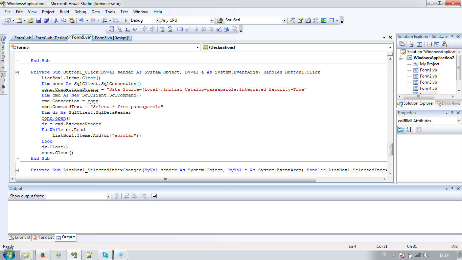The image size is (462, 260).
Task: Open the Toolbox side tab
Action: (3, 83)
